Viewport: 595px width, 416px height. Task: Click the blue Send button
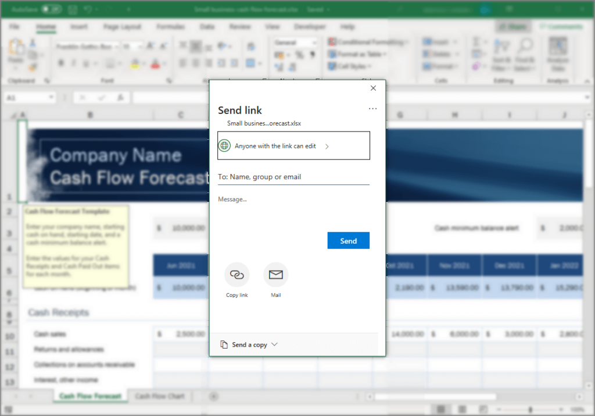point(349,240)
